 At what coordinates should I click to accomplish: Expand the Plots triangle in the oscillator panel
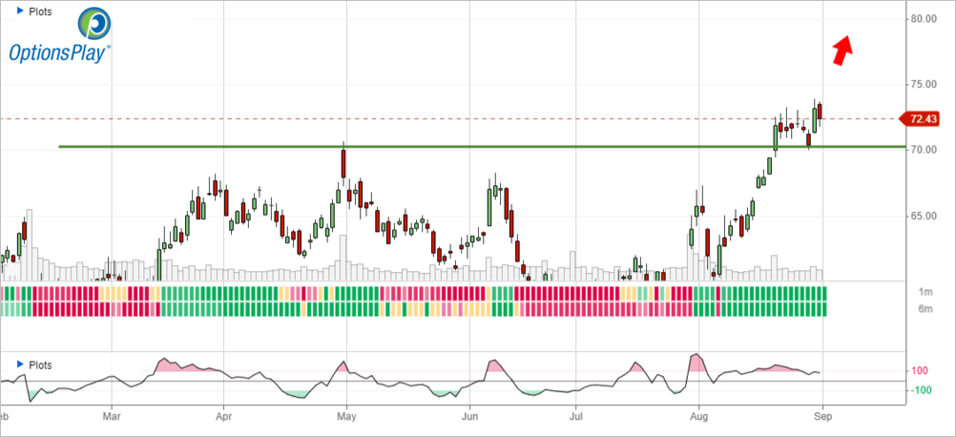point(20,365)
